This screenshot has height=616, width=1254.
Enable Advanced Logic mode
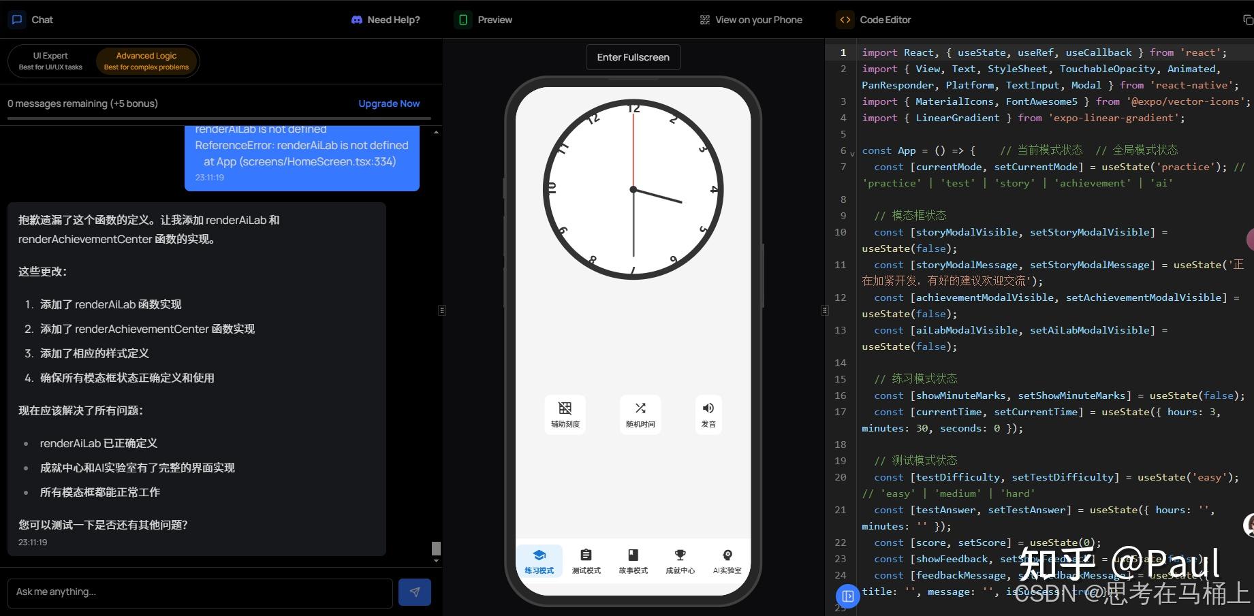click(x=146, y=61)
